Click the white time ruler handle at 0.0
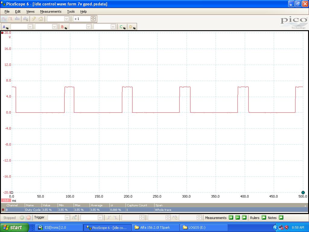The height and width of the screenshot is (232, 309). [12, 192]
